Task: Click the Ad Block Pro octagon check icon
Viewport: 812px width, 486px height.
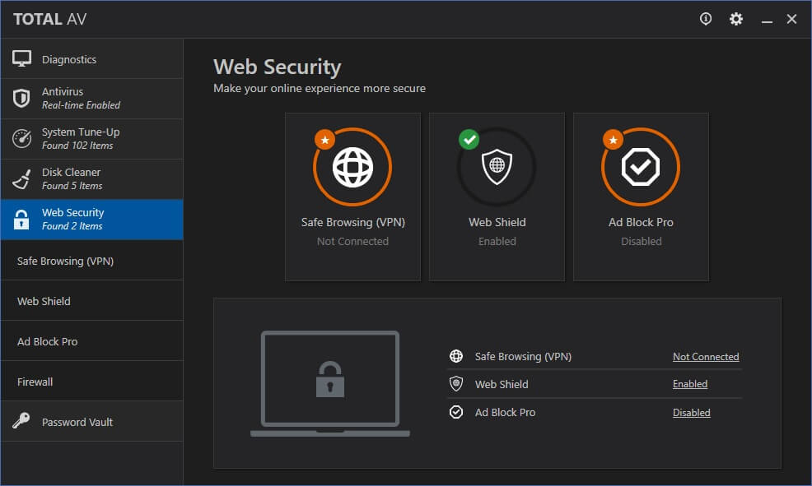Action: 641,167
